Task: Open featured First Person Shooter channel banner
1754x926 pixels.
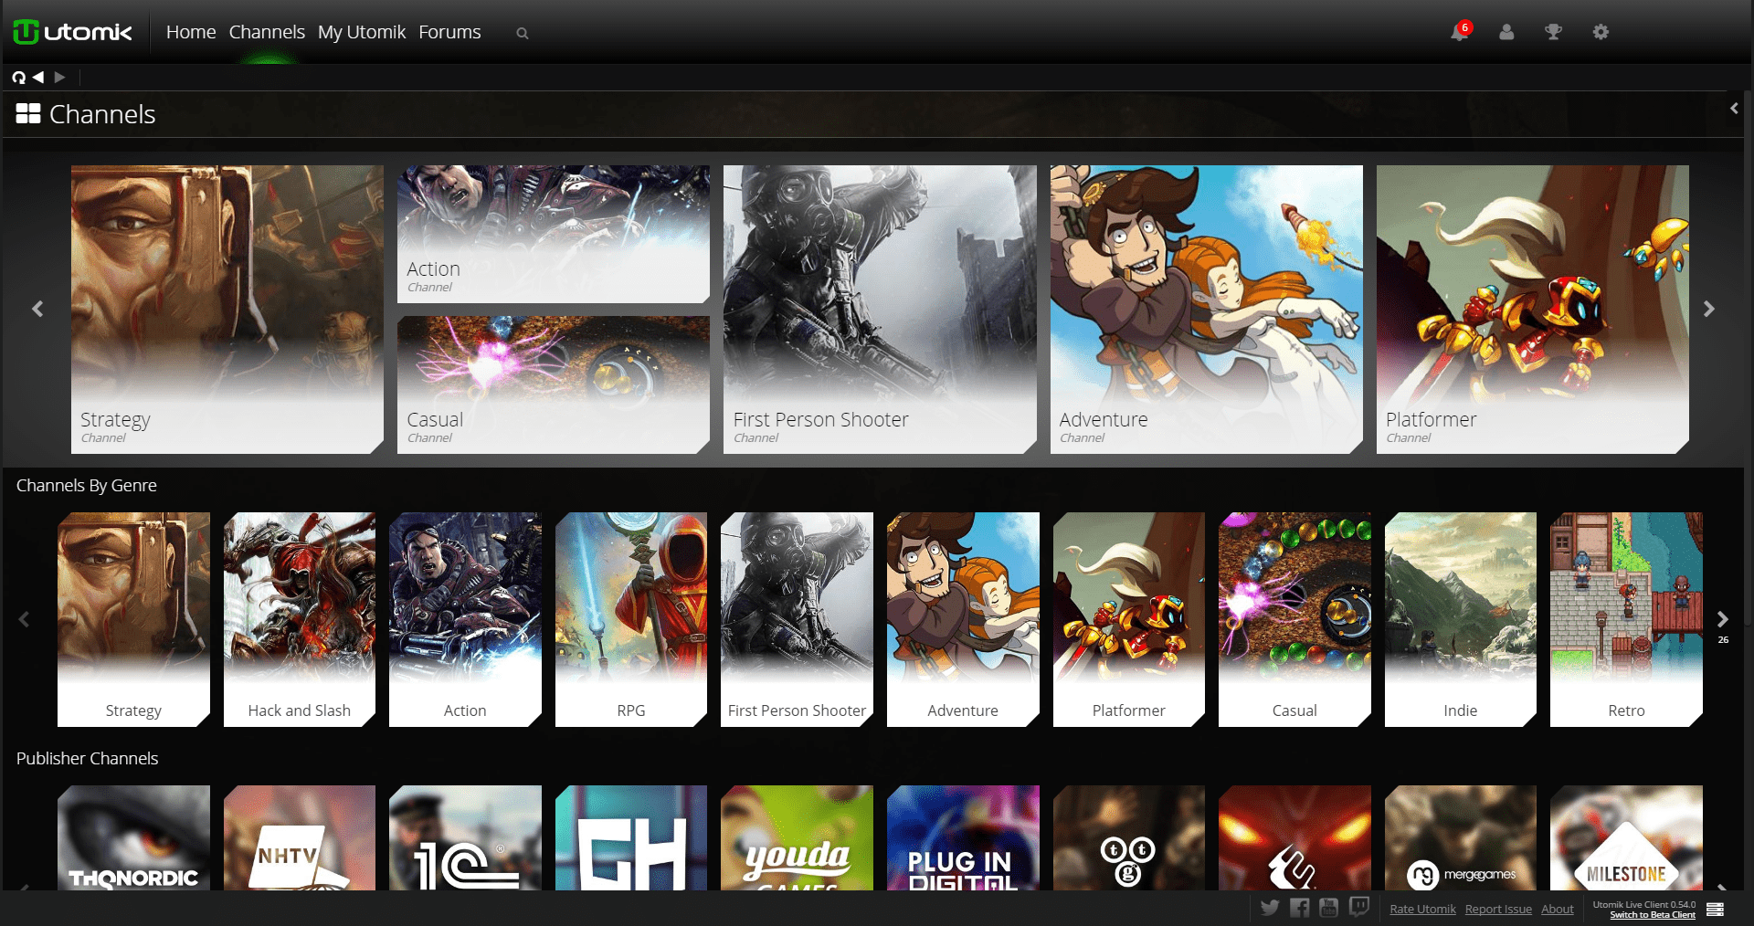Action: 880,310
